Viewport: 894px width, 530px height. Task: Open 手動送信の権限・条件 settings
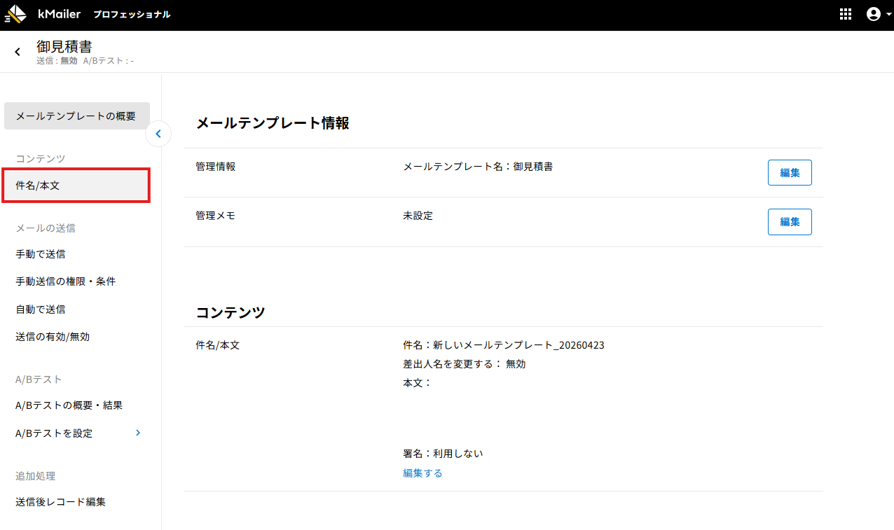65,281
